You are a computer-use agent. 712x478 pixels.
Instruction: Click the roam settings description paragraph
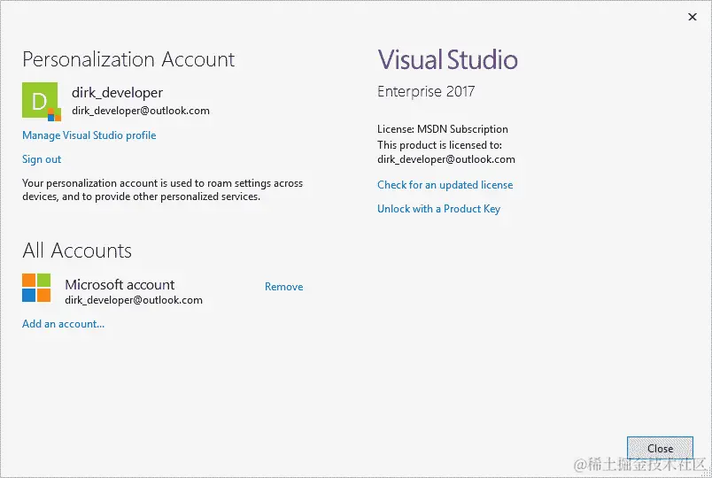tap(163, 189)
